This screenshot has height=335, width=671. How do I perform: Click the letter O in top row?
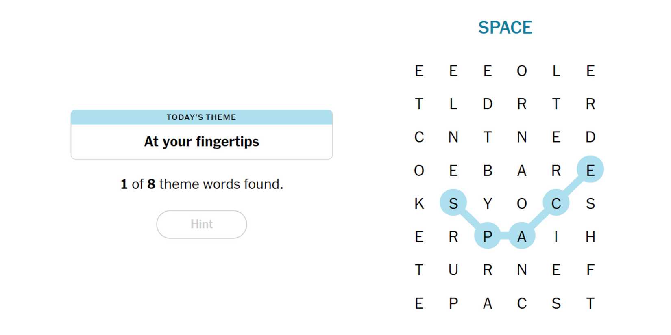click(522, 71)
